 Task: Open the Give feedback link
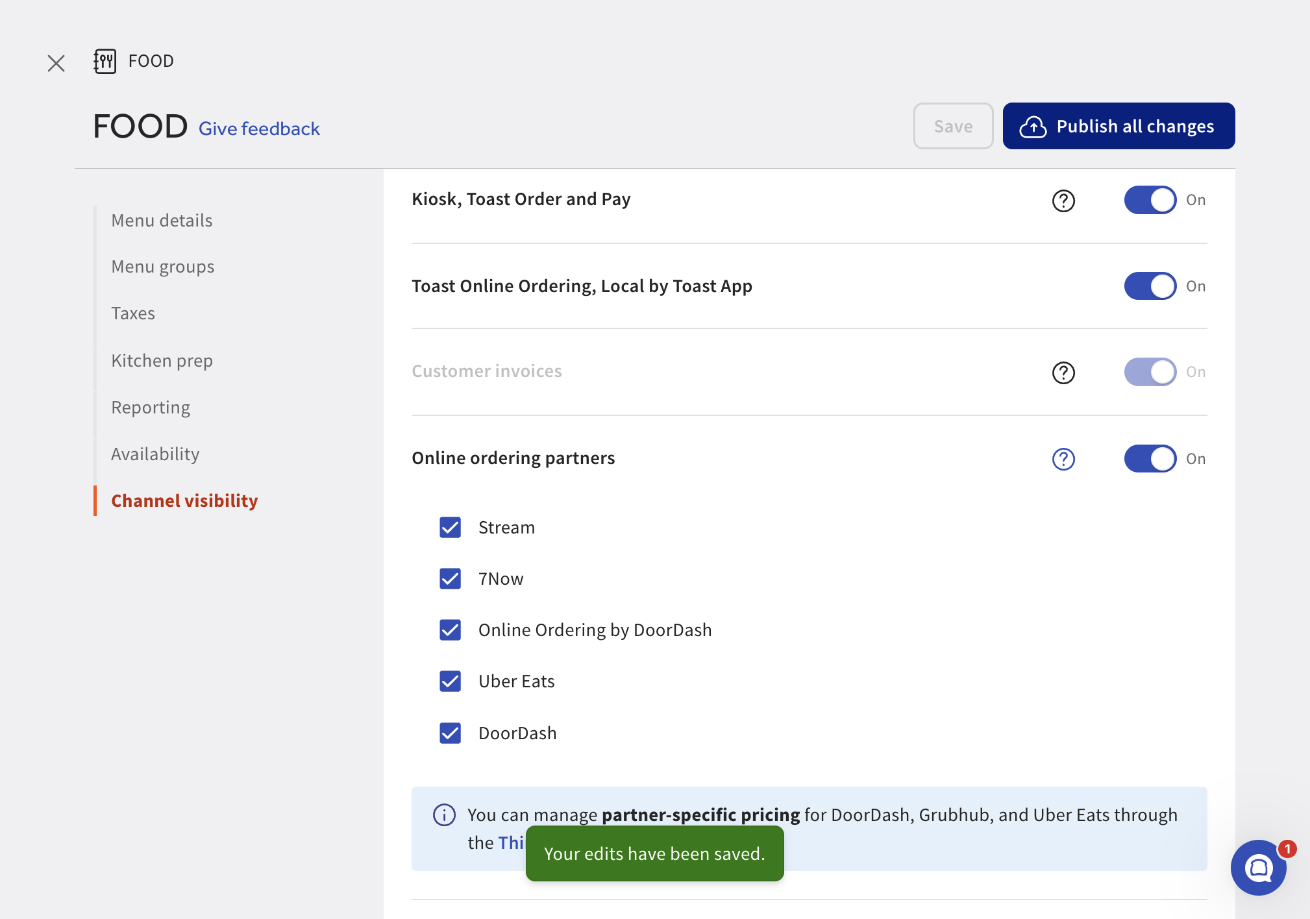259,129
